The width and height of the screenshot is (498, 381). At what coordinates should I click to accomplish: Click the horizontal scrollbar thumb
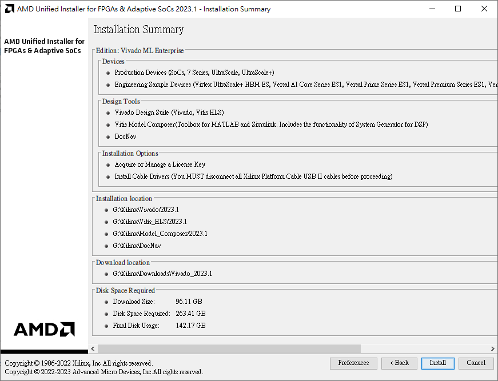click(x=229, y=348)
